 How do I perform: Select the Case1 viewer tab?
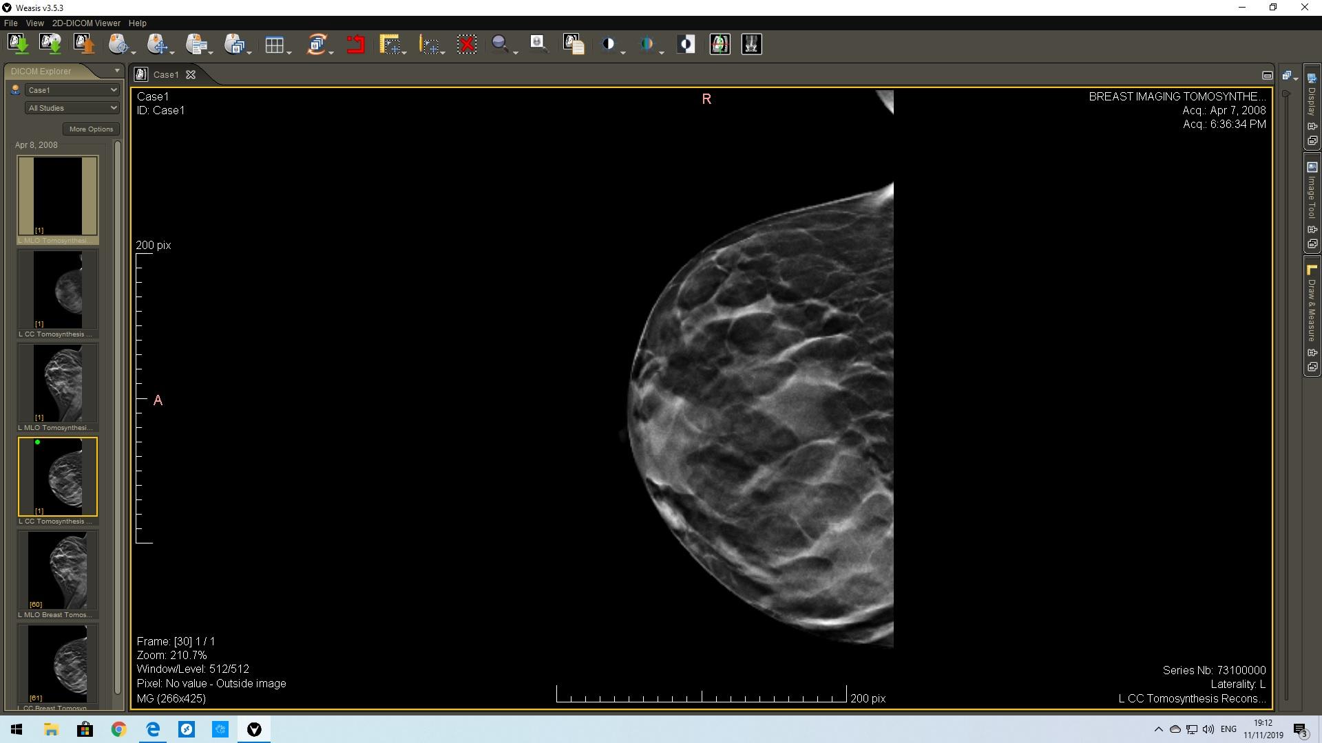pyautogui.click(x=166, y=75)
